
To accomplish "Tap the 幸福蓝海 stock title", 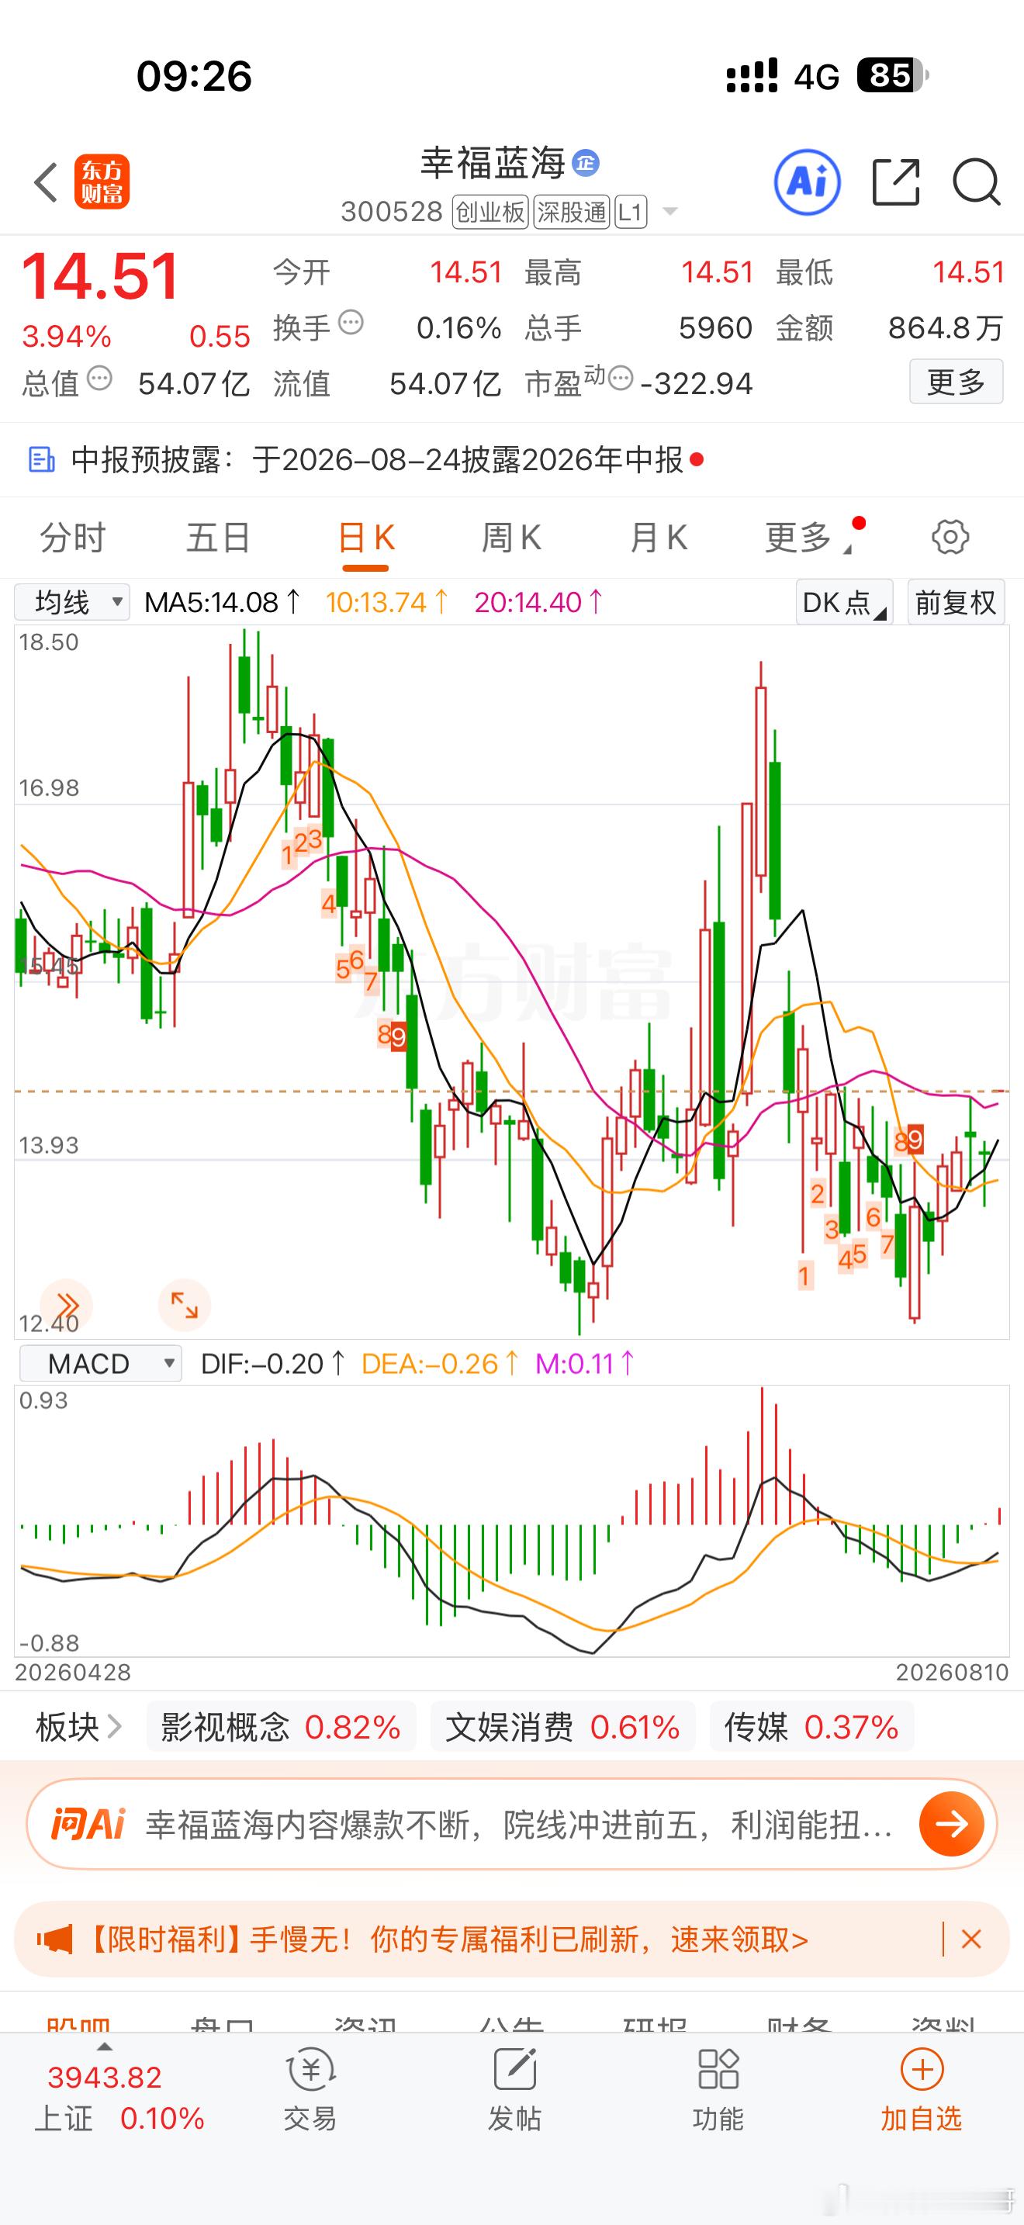I will click(x=493, y=163).
